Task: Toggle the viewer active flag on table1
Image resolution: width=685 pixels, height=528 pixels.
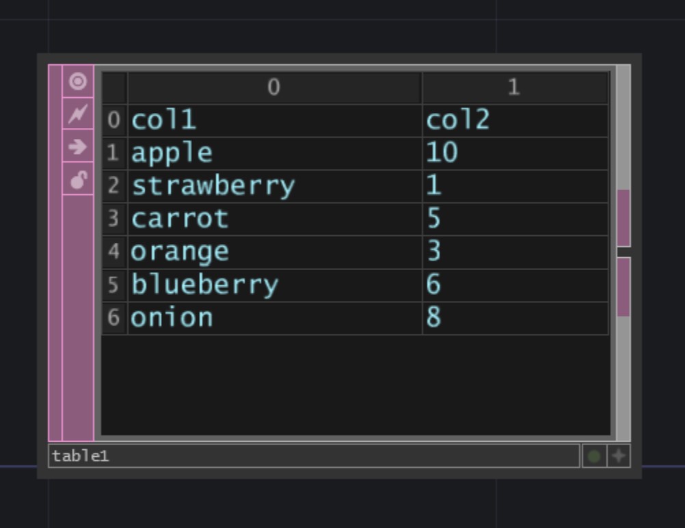Action: (78, 81)
